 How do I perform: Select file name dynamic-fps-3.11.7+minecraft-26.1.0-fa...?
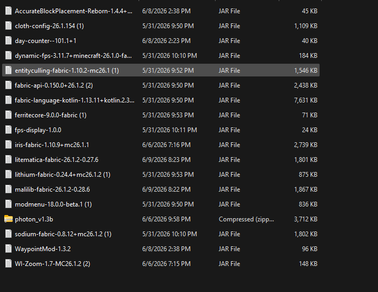pyautogui.click(x=73, y=56)
